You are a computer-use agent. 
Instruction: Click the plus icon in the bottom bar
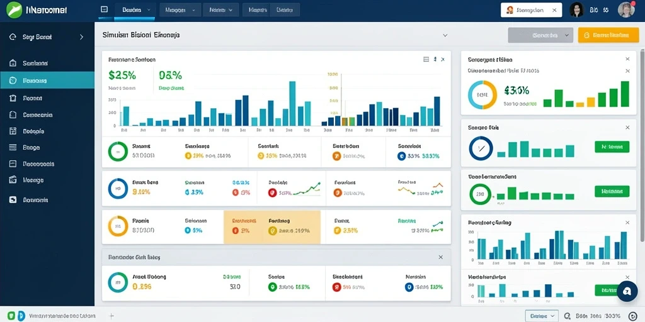111,316
